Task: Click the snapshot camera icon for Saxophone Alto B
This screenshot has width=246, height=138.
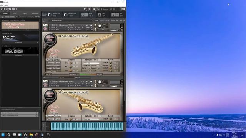Action: (x=87, y=81)
